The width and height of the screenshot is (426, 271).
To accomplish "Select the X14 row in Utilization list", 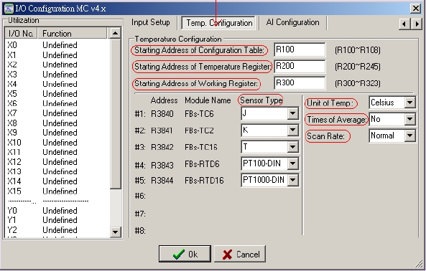I will [57, 181].
